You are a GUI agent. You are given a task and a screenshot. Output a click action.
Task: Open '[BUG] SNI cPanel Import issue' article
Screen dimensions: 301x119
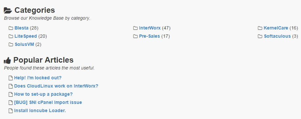point(48,103)
